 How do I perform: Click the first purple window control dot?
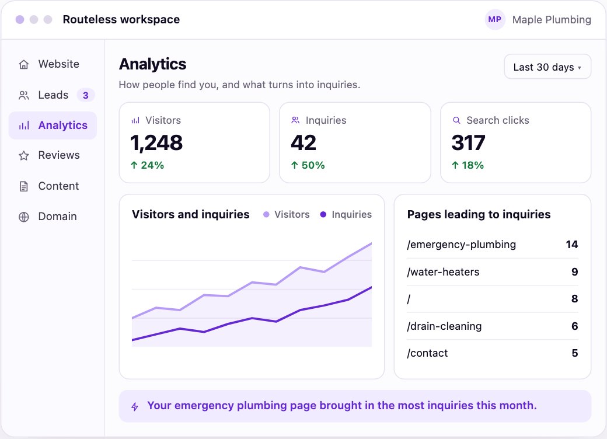20,20
